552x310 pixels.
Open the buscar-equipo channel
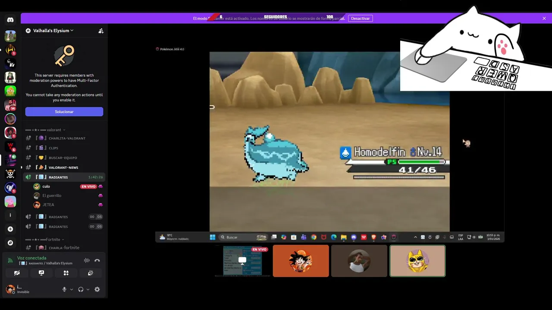(x=64, y=158)
